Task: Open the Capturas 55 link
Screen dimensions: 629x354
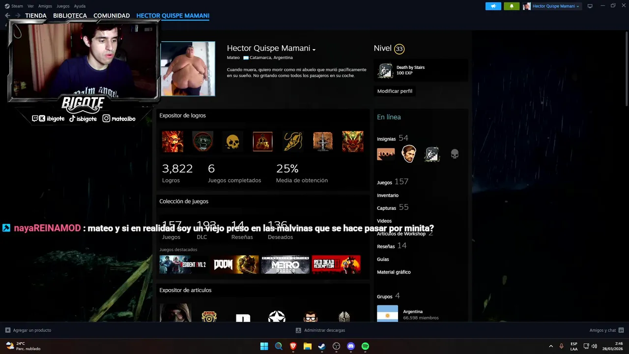Action: tap(393, 207)
